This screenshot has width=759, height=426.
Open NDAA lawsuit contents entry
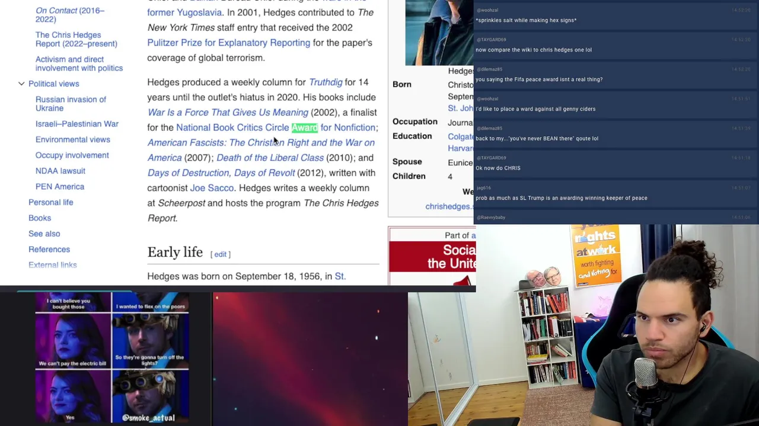(x=60, y=171)
